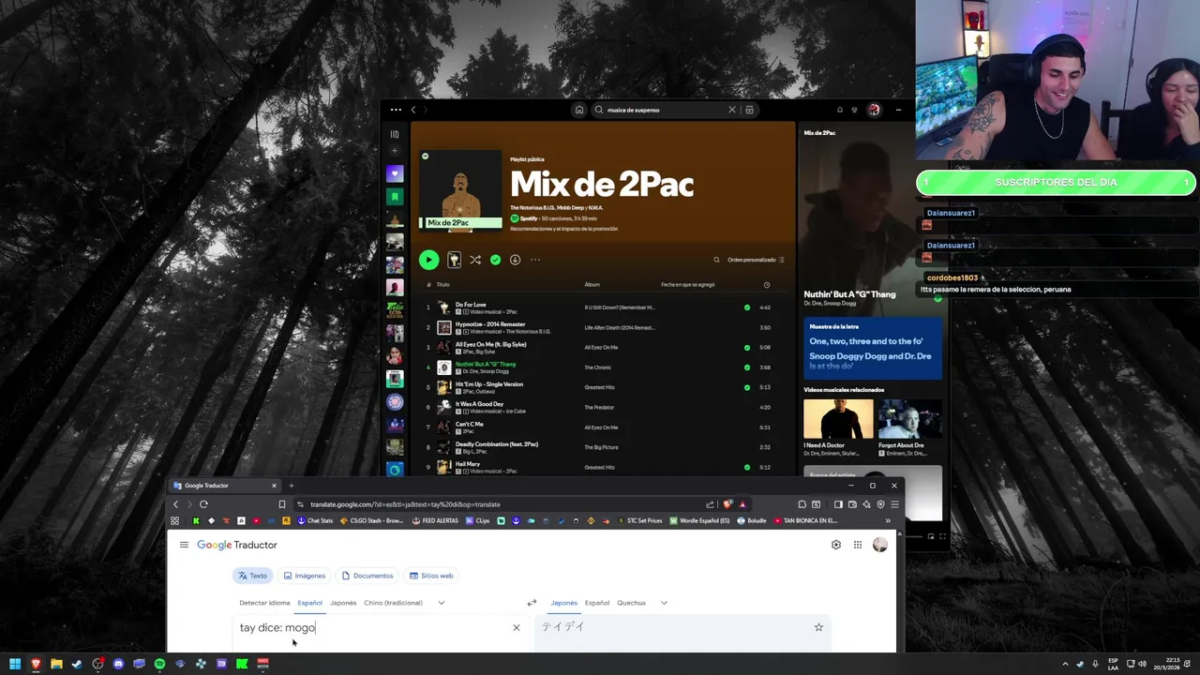1200x675 pixels.
Task: Open Google Traductor hamburger main menu
Action: coord(184,545)
